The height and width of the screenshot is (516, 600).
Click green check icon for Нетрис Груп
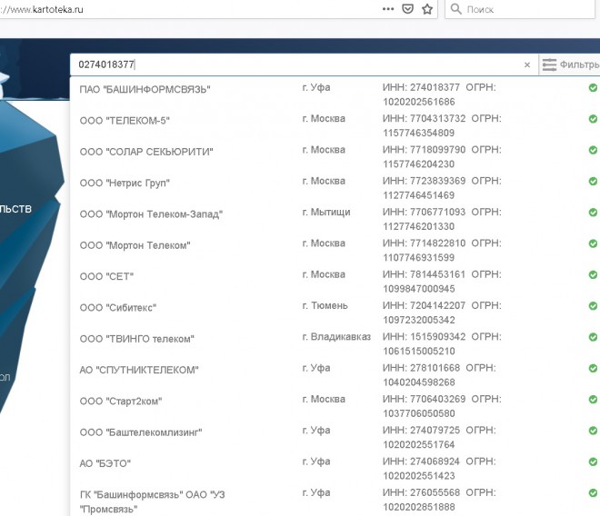tap(593, 182)
